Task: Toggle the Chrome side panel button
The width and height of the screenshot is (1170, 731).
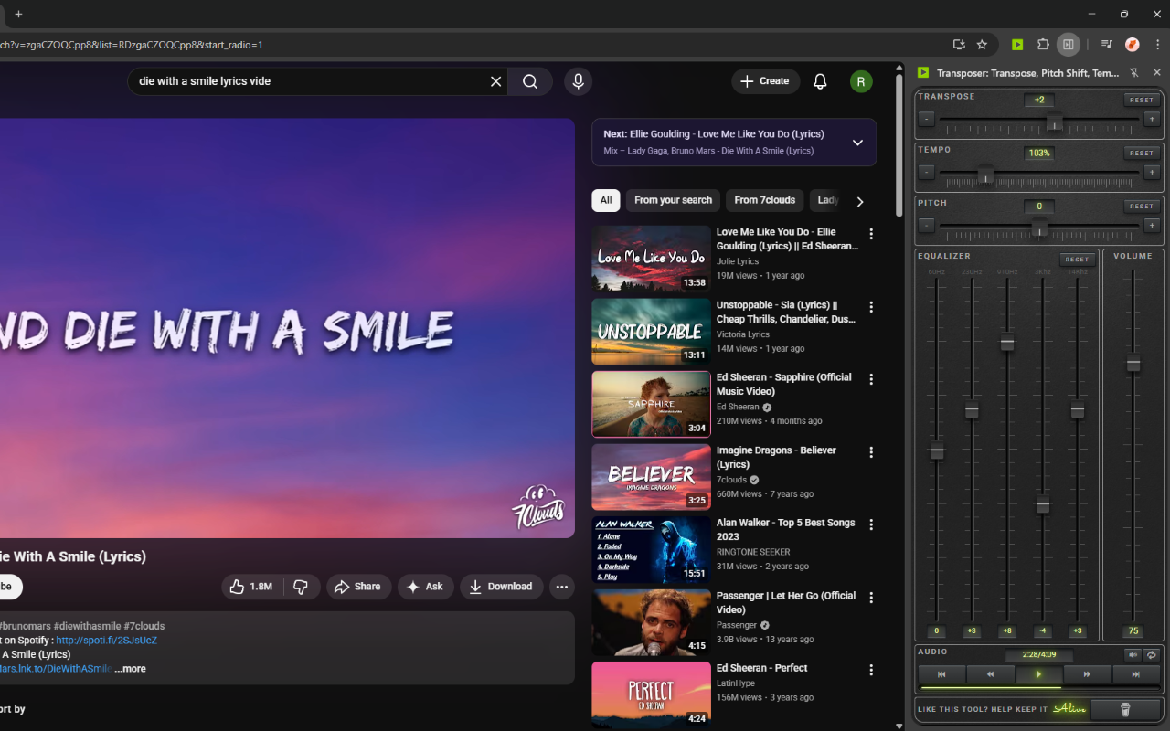Action: [1068, 44]
